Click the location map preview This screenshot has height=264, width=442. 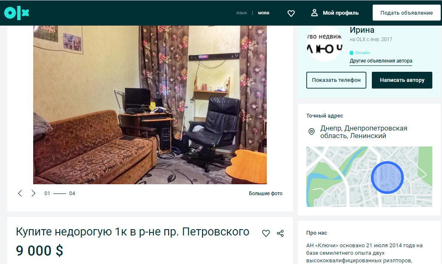coord(369,176)
